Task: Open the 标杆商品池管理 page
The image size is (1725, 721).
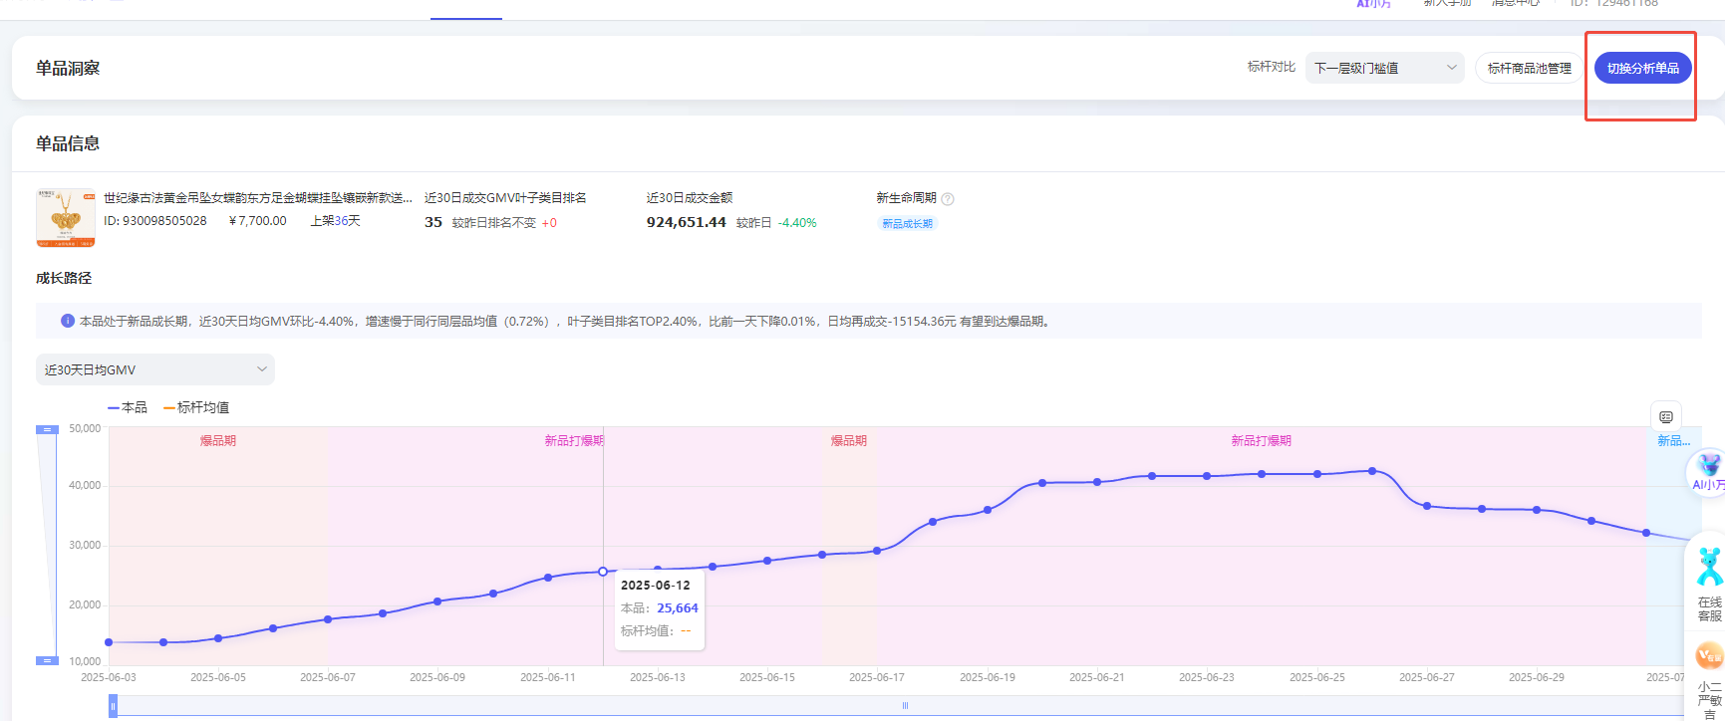Action: 1529,68
